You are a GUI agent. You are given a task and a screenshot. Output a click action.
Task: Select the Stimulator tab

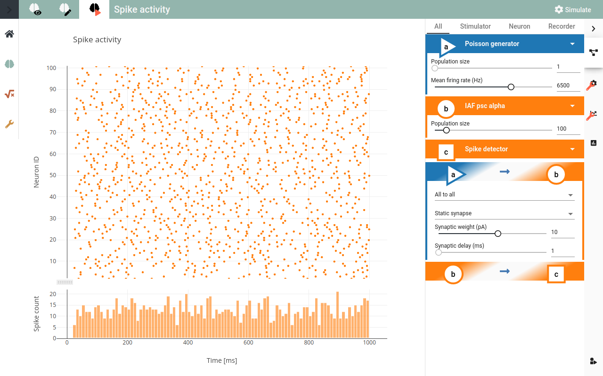(x=475, y=26)
